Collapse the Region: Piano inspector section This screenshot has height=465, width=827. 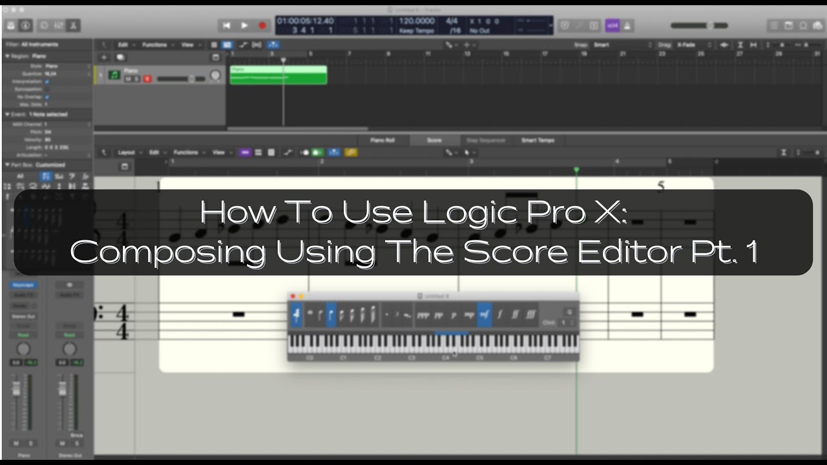(8, 56)
